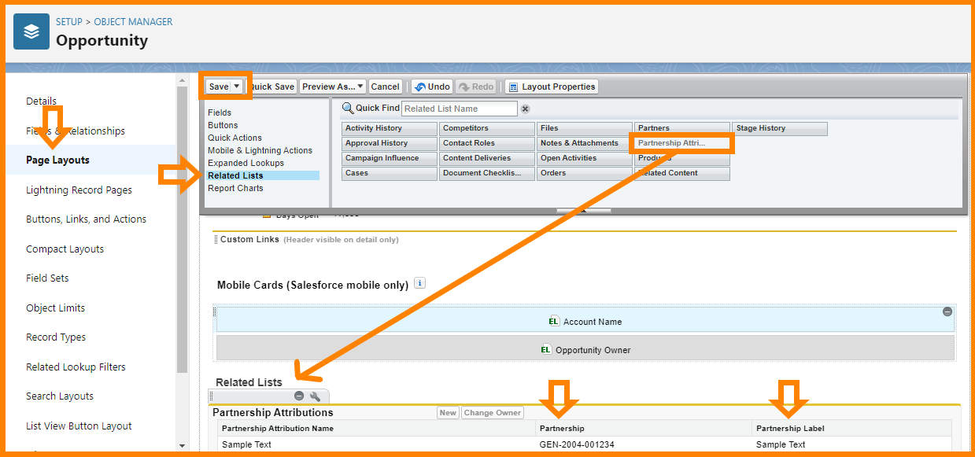This screenshot has width=975, height=457.
Task: Click New button in Partnership Attributions
Action: click(448, 413)
